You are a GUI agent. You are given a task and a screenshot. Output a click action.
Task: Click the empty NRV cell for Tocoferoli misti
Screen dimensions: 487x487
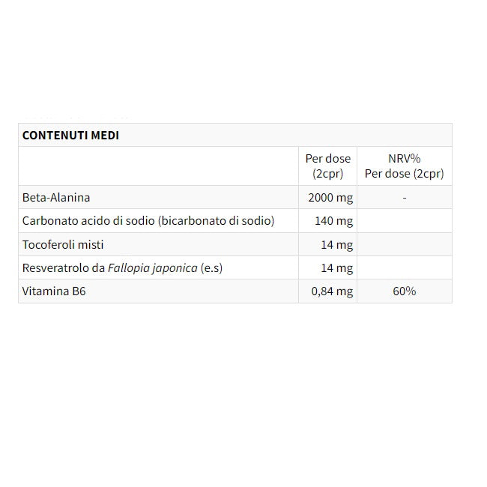(x=405, y=244)
